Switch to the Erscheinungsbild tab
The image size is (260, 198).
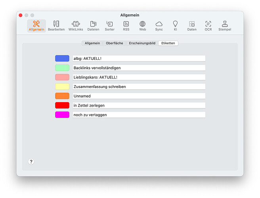(x=142, y=43)
